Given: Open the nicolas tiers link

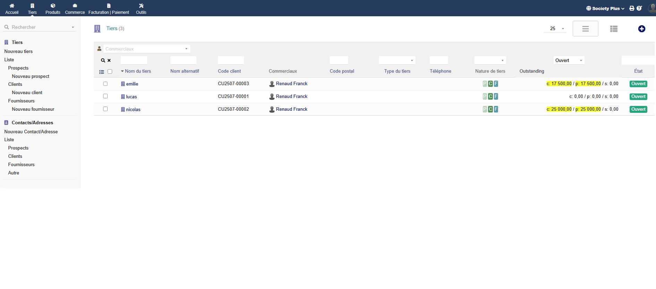Looking at the screenshot, I should [133, 110].
